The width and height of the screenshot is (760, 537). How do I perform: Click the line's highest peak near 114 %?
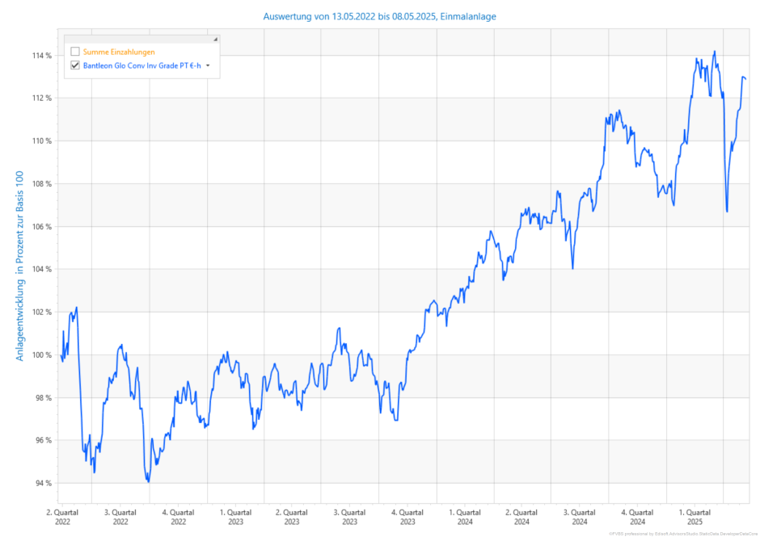click(714, 52)
